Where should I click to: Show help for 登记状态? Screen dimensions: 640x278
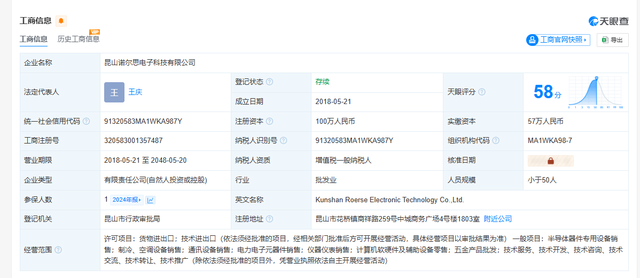(269, 82)
